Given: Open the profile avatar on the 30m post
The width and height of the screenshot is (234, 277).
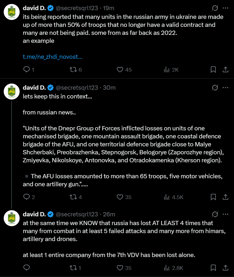Looking at the screenshot, I should [11, 91].
